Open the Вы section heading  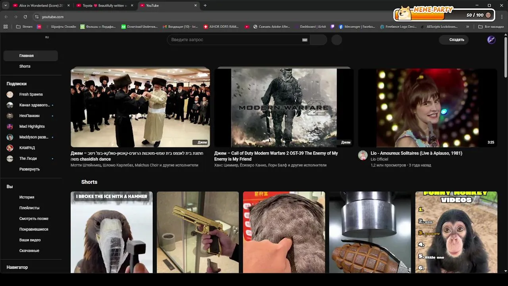(10, 187)
